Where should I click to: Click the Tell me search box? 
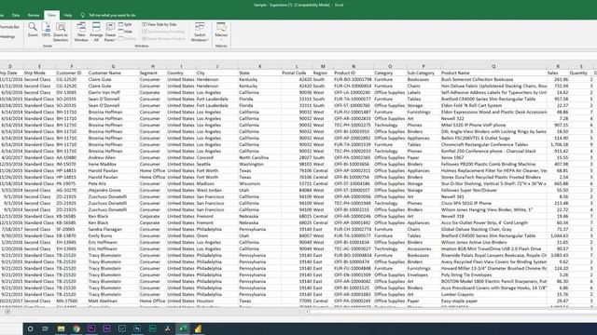click(x=112, y=15)
